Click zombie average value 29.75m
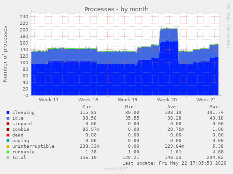 (176, 129)
